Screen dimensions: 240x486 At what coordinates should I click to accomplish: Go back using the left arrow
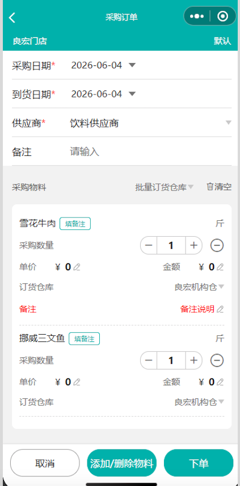pyautogui.click(x=12, y=17)
